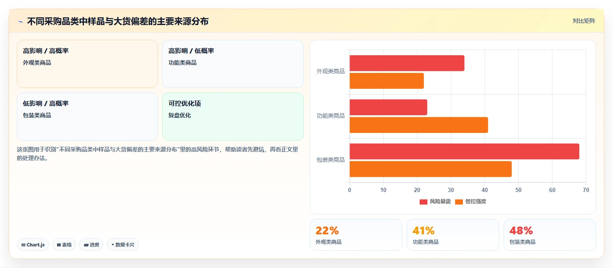This screenshot has height=268, width=613.
Task: Click the 复盘优化 text in green card
Action: coord(180,116)
